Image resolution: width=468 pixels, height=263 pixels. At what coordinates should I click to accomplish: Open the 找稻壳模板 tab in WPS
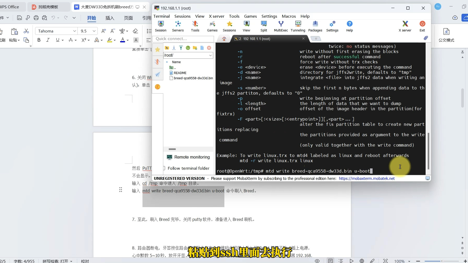coord(48,7)
